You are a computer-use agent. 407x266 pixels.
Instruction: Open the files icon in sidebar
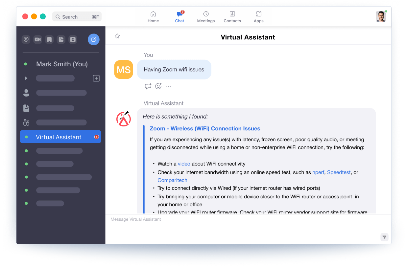61,39
